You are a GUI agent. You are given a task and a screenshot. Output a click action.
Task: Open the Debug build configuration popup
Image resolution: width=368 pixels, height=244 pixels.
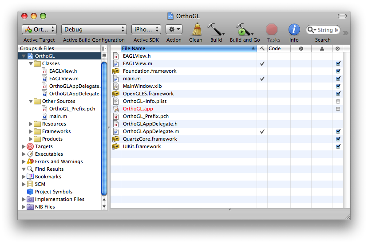click(x=94, y=29)
